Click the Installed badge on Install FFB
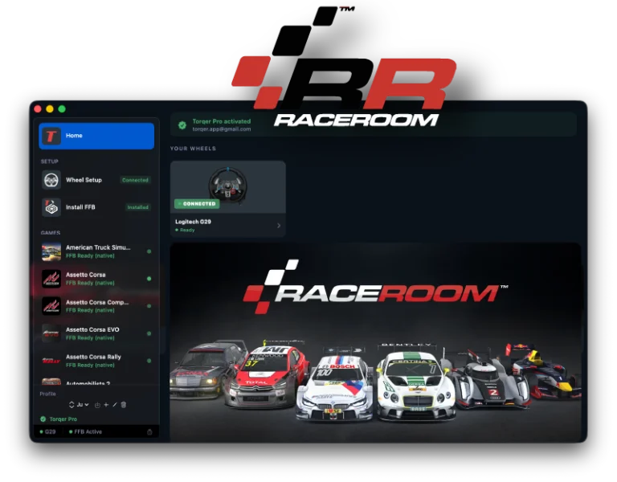The image size is (617, 482). 137,207
